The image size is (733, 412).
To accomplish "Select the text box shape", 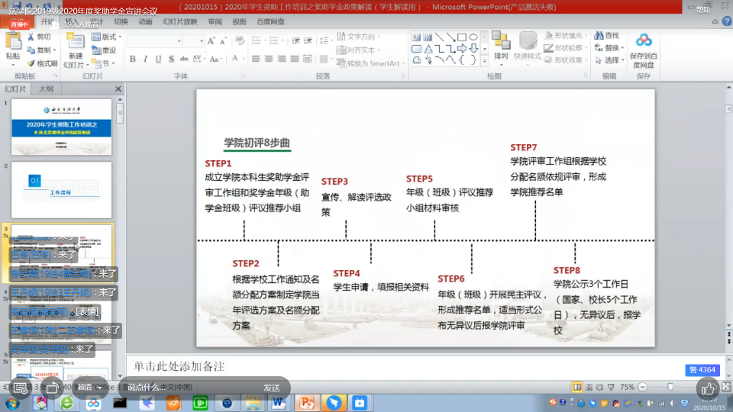I will click(x=416, y=37).
